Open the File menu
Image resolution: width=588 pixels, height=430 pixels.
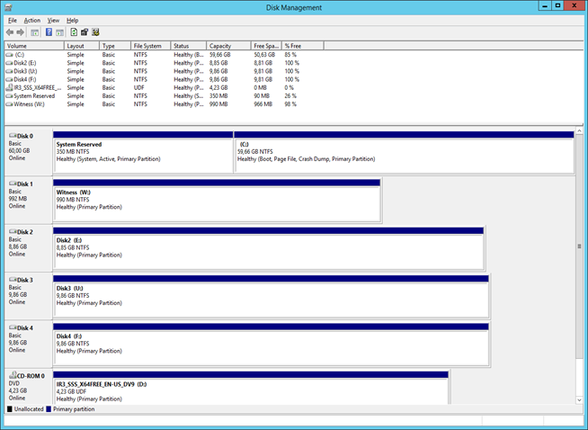pos(13,21)
